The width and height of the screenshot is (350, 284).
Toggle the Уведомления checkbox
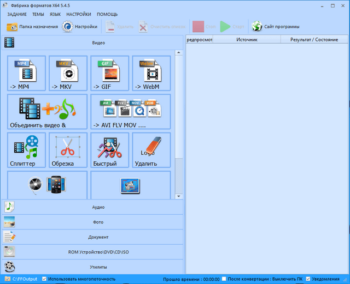(x=308, y=279)
